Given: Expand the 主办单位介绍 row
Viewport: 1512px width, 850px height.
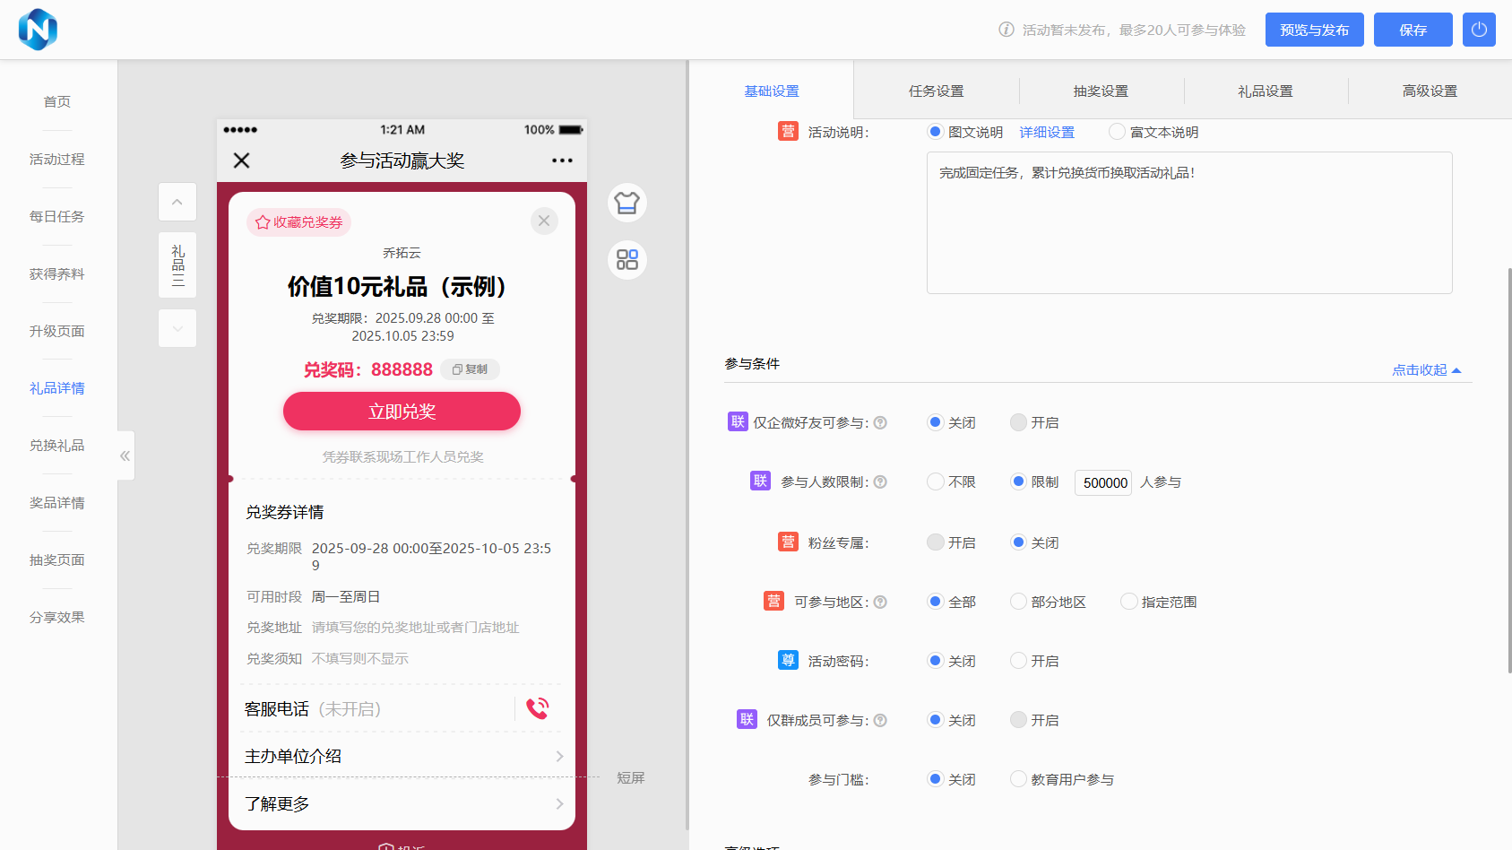Looking at the screenshot, I should click(402, 756).
